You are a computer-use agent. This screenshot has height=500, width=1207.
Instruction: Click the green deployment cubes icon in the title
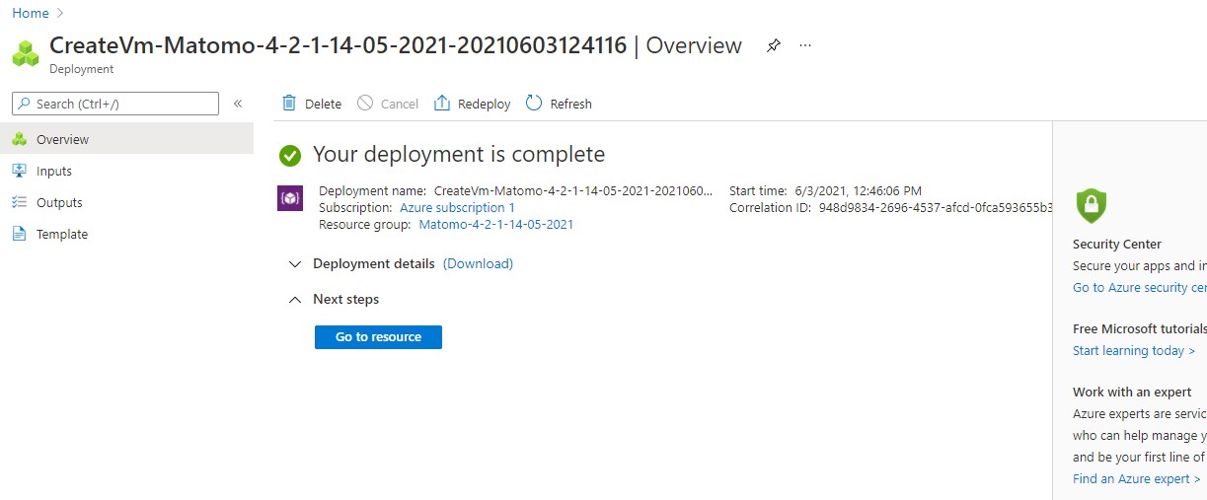tap(26, 53)
